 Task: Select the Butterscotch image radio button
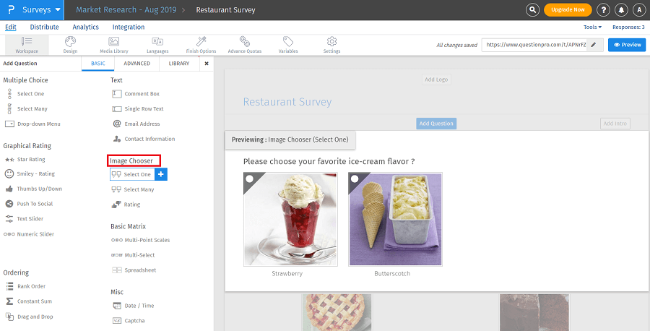pos(355,179)
